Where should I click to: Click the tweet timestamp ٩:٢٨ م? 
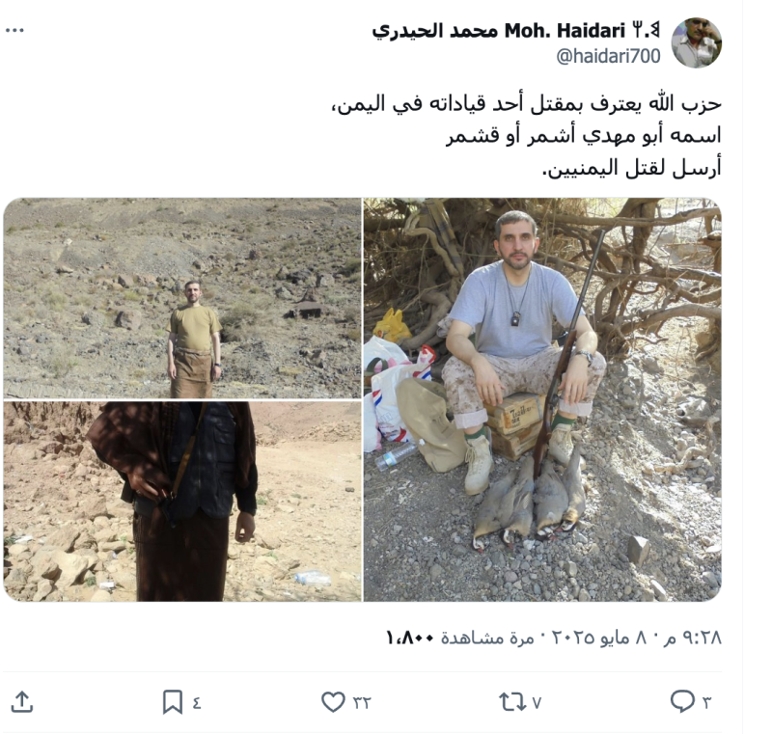tap(692, 638)
